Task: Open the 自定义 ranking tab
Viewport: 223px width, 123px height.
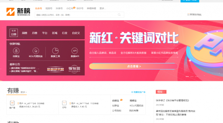Action: click(x=76, y=33)
